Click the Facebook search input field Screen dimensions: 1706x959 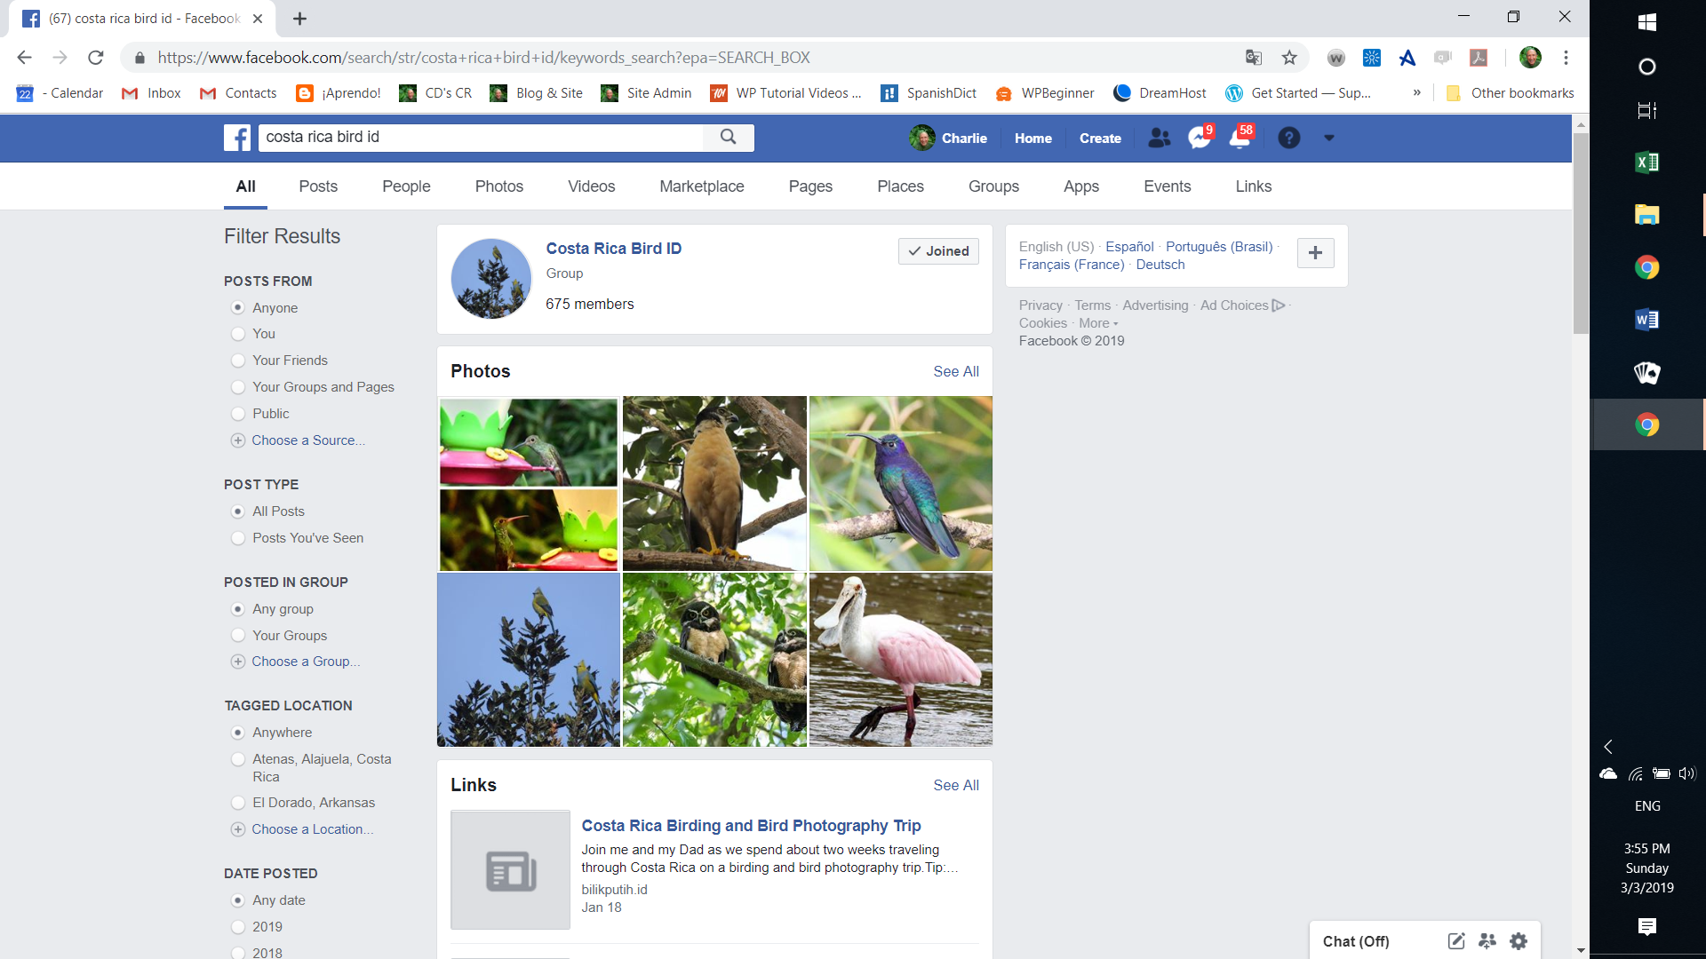[481, 137]
